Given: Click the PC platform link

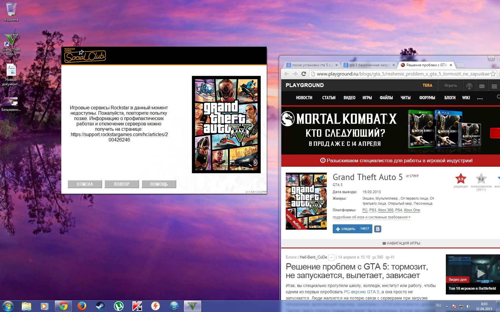Looking at the screenshot, I should pyautogui.click(x=365, y=210).
